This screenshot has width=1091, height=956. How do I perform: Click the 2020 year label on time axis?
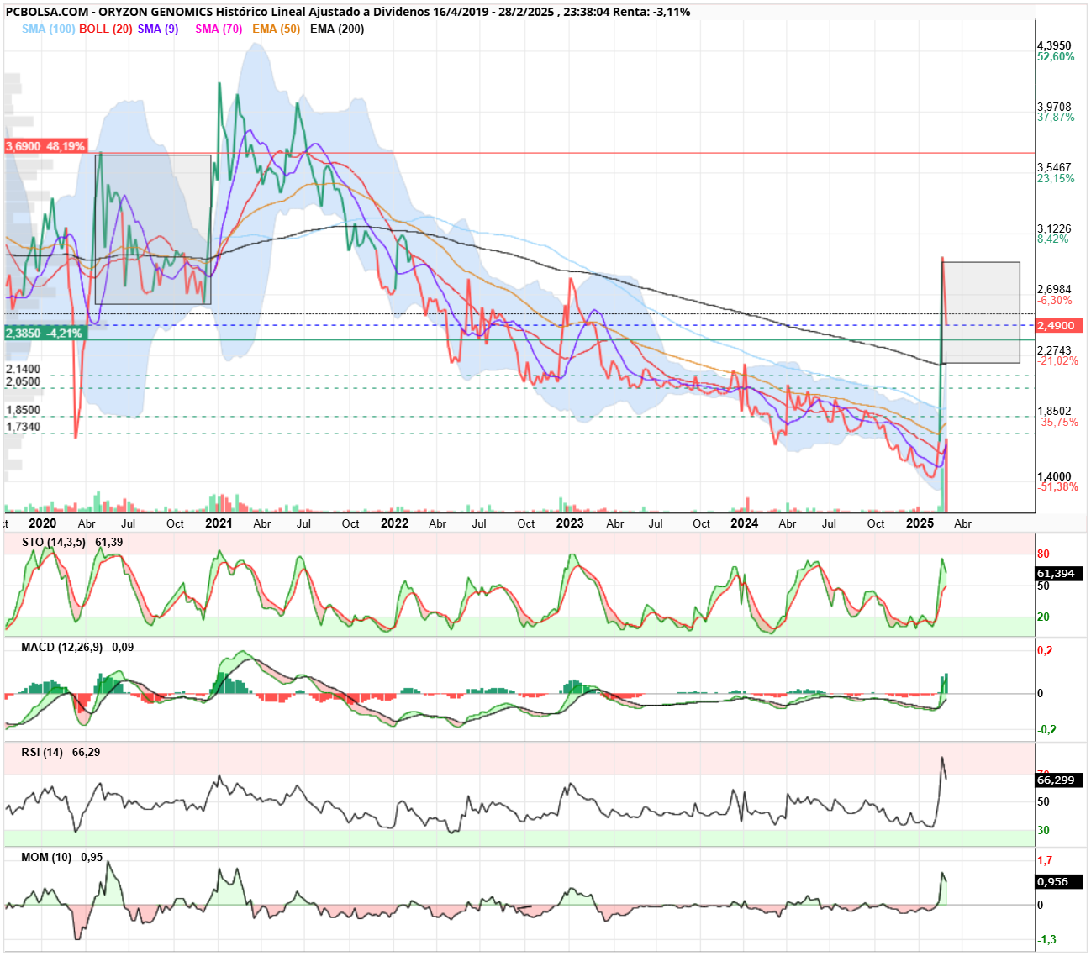(42, 523)
